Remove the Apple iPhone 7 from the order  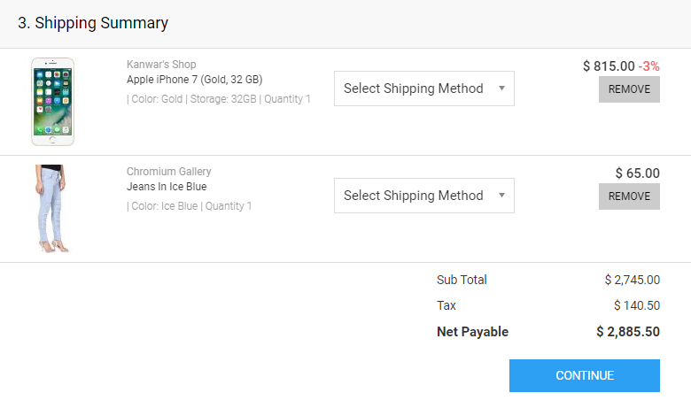(x=629, y=89)
